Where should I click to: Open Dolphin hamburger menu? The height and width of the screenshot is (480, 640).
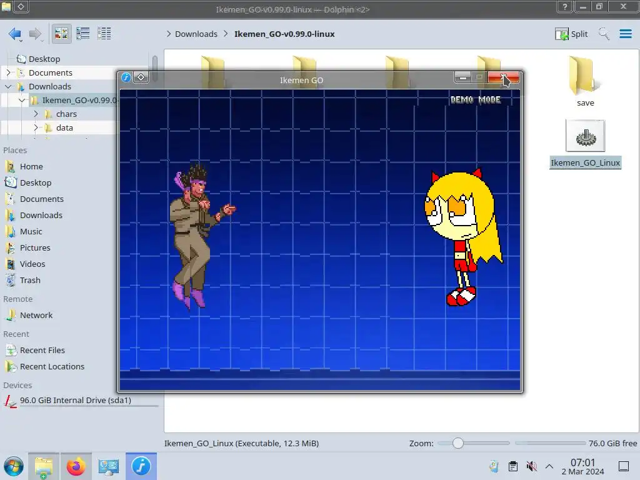click(625, 34)
